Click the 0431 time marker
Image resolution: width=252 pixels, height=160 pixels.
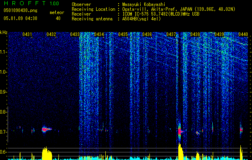[27, 34]
